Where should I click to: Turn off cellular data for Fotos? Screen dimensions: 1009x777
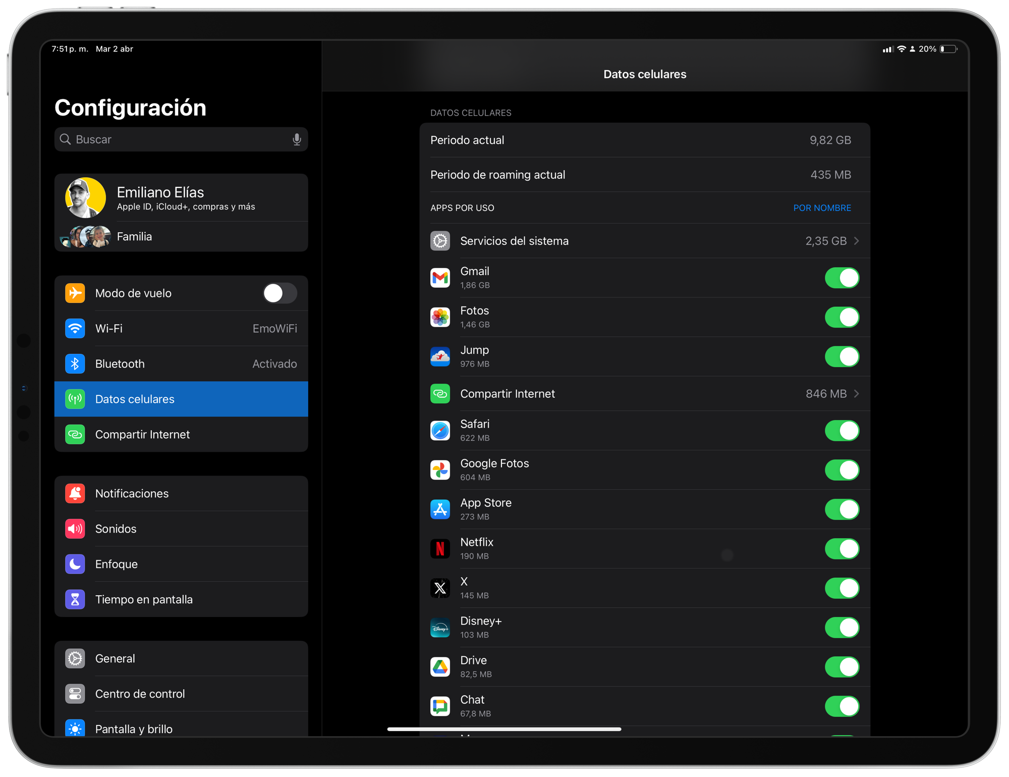tap(842, 317)
